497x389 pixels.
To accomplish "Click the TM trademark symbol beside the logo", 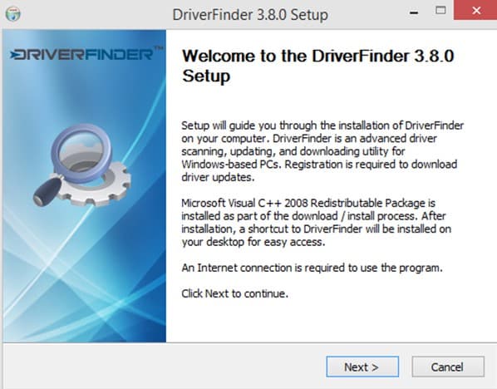I will [159, 48].
